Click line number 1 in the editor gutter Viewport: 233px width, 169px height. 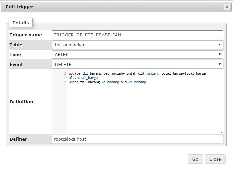(x=65, y=74)
